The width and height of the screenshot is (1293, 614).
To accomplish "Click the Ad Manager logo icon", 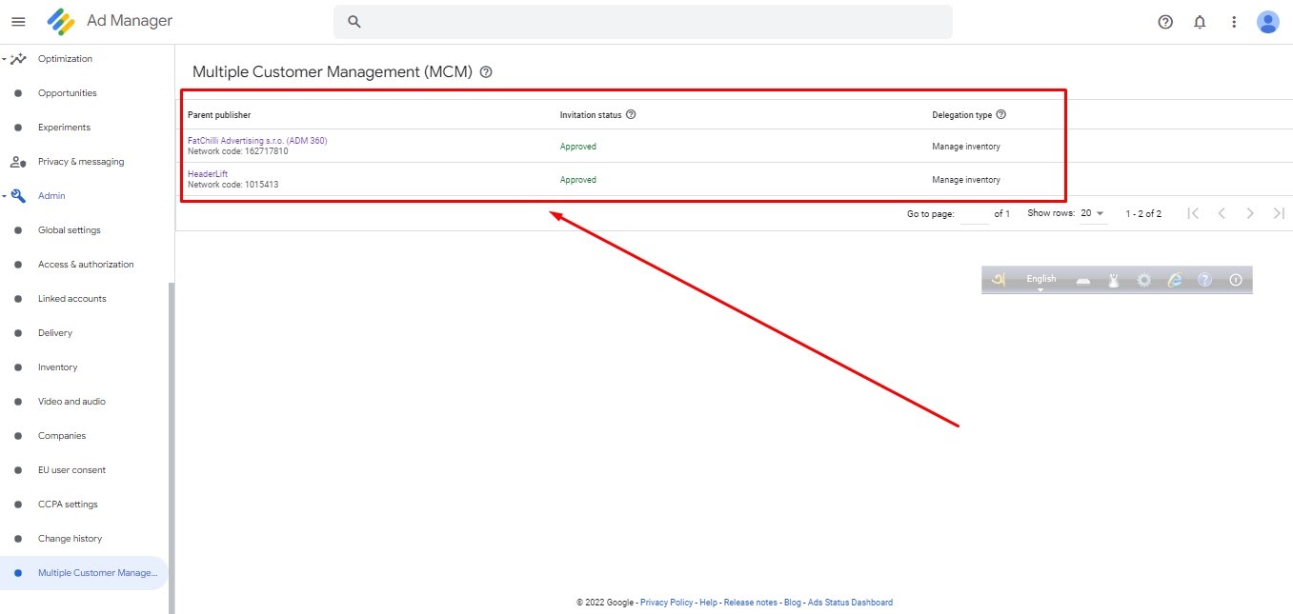I will (x=61, y=20).
